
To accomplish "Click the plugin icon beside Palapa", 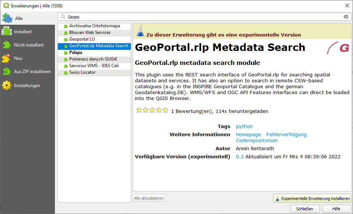I will click(x=66, y=53).
